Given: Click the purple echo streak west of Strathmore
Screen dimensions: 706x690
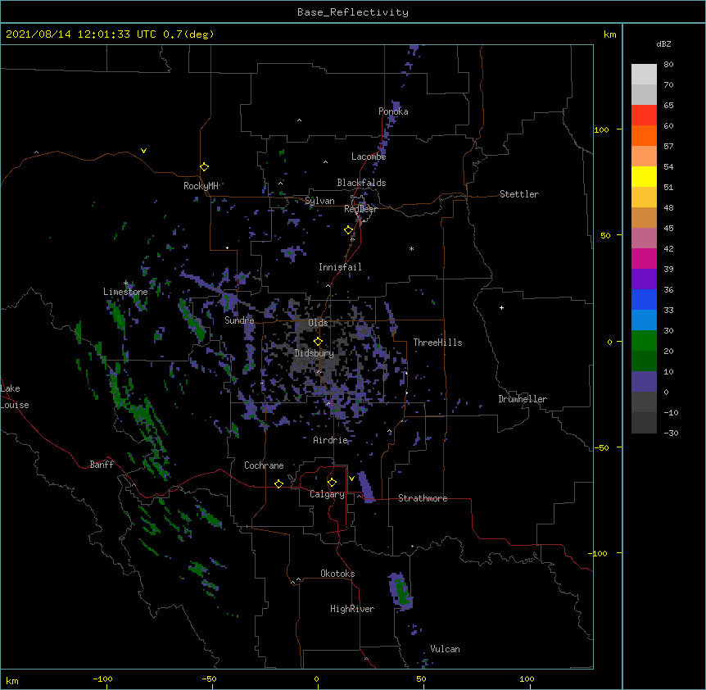Looking at the screenshot, I should pos(366,487).
